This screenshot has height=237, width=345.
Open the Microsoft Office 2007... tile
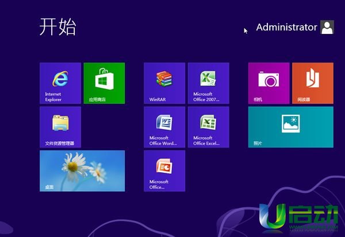coord(209,83)
